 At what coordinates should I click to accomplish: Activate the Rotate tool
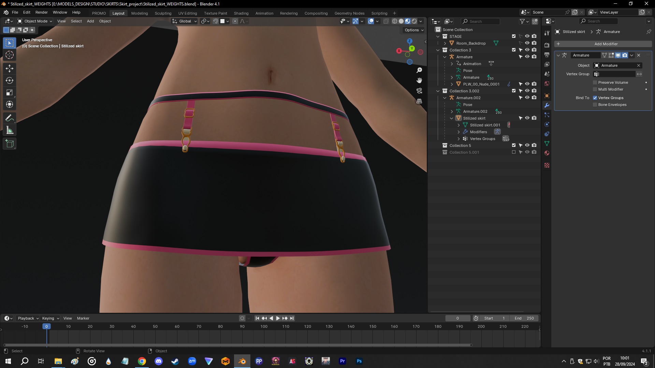[10, 80]
